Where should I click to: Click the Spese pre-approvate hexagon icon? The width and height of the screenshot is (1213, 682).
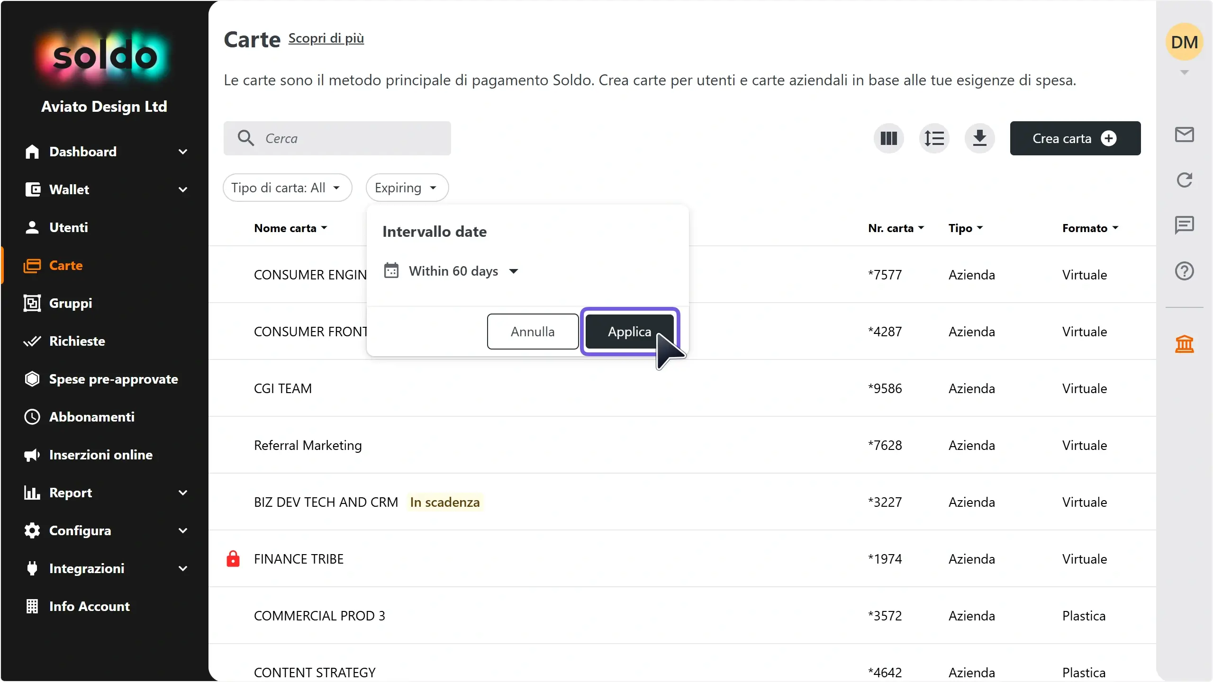pyautogui.click(x=32, y=379)
